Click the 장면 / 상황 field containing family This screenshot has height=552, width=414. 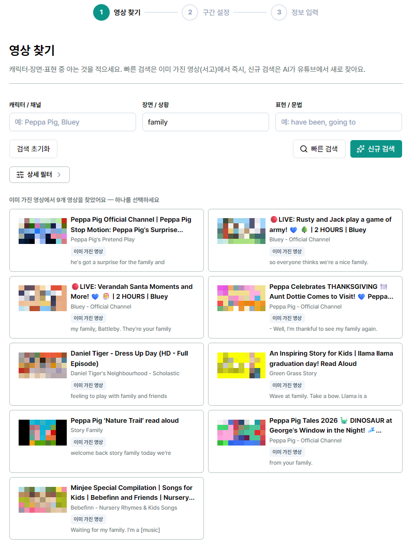206,122
